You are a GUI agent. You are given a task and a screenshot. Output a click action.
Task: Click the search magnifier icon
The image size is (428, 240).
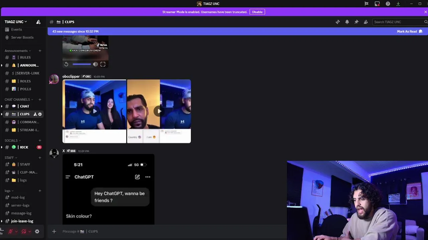pos(426,22)
